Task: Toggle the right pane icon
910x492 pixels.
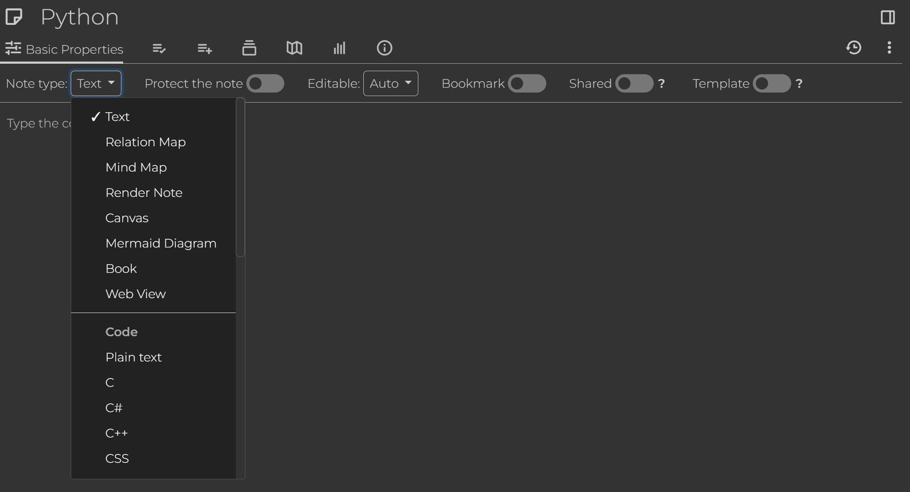Action: (x=887, y=17)
